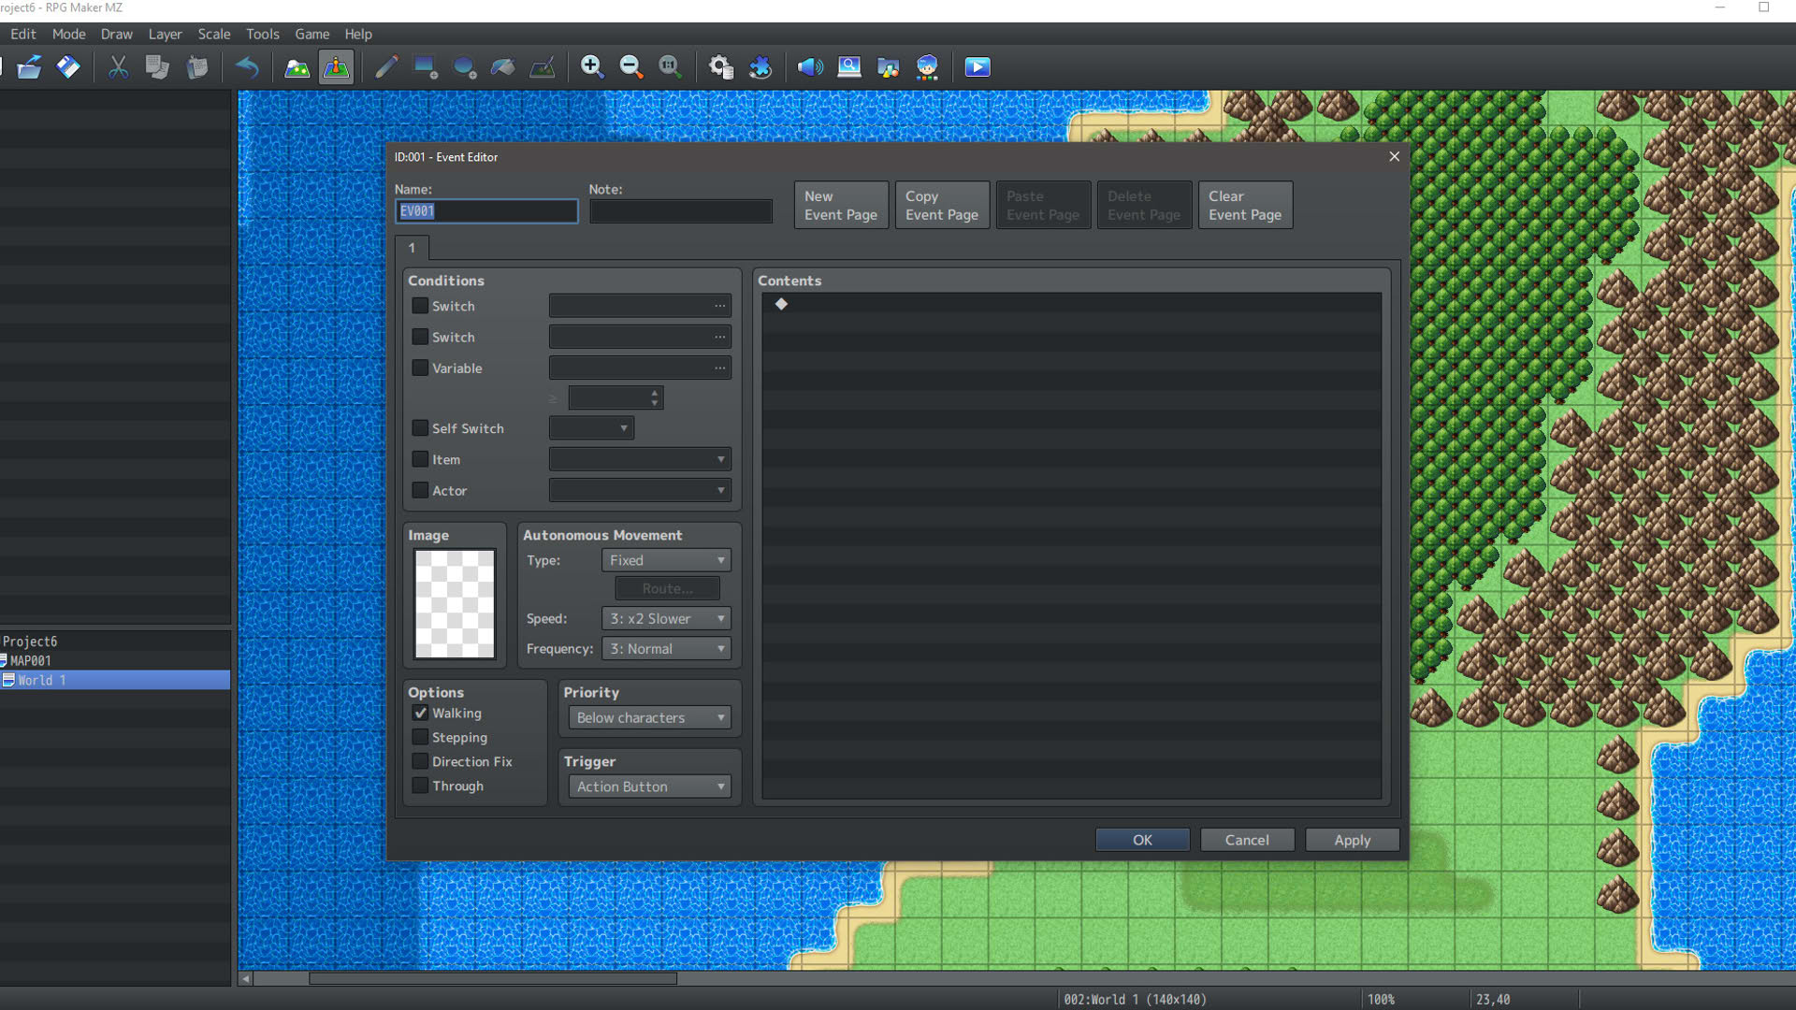1796x1010 pixels.
Task: Click the event Image preview box
Action: [x=455, y=603]
